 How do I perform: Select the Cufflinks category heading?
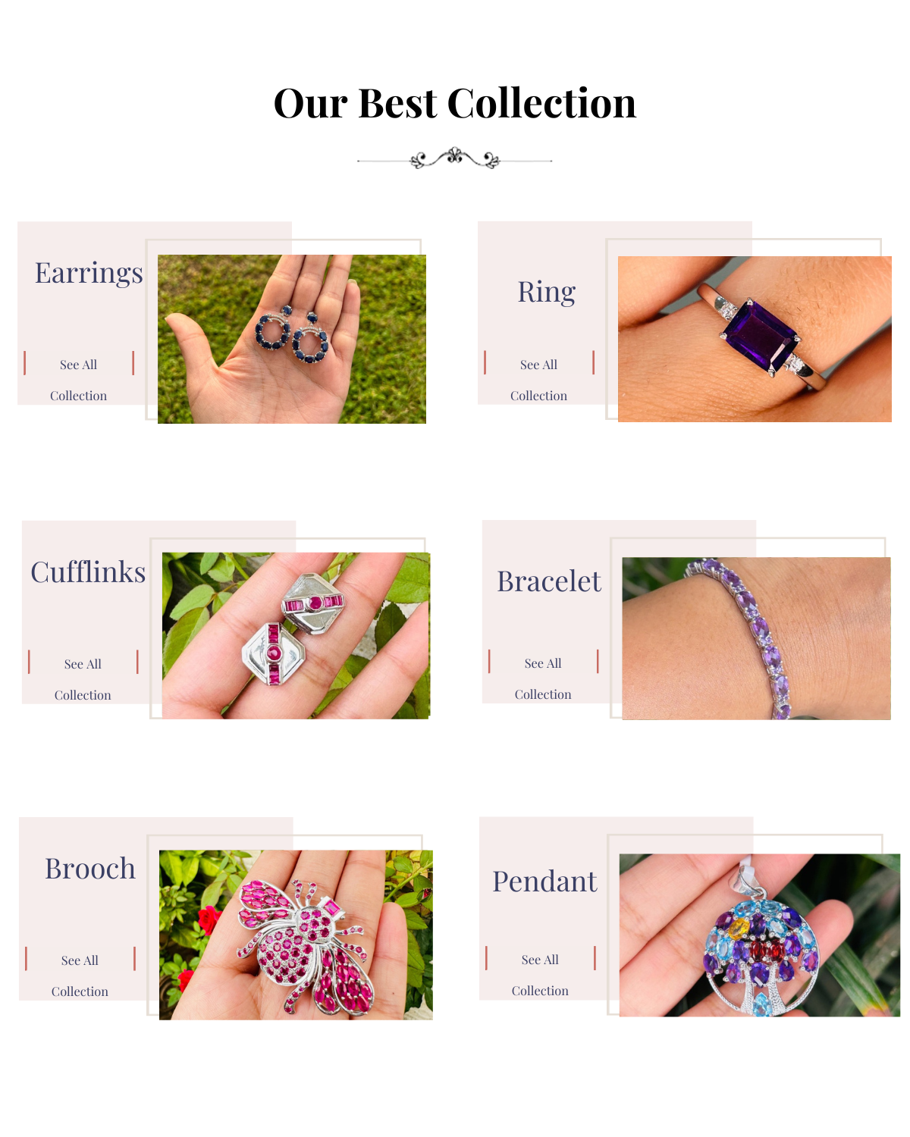[88, 572]
